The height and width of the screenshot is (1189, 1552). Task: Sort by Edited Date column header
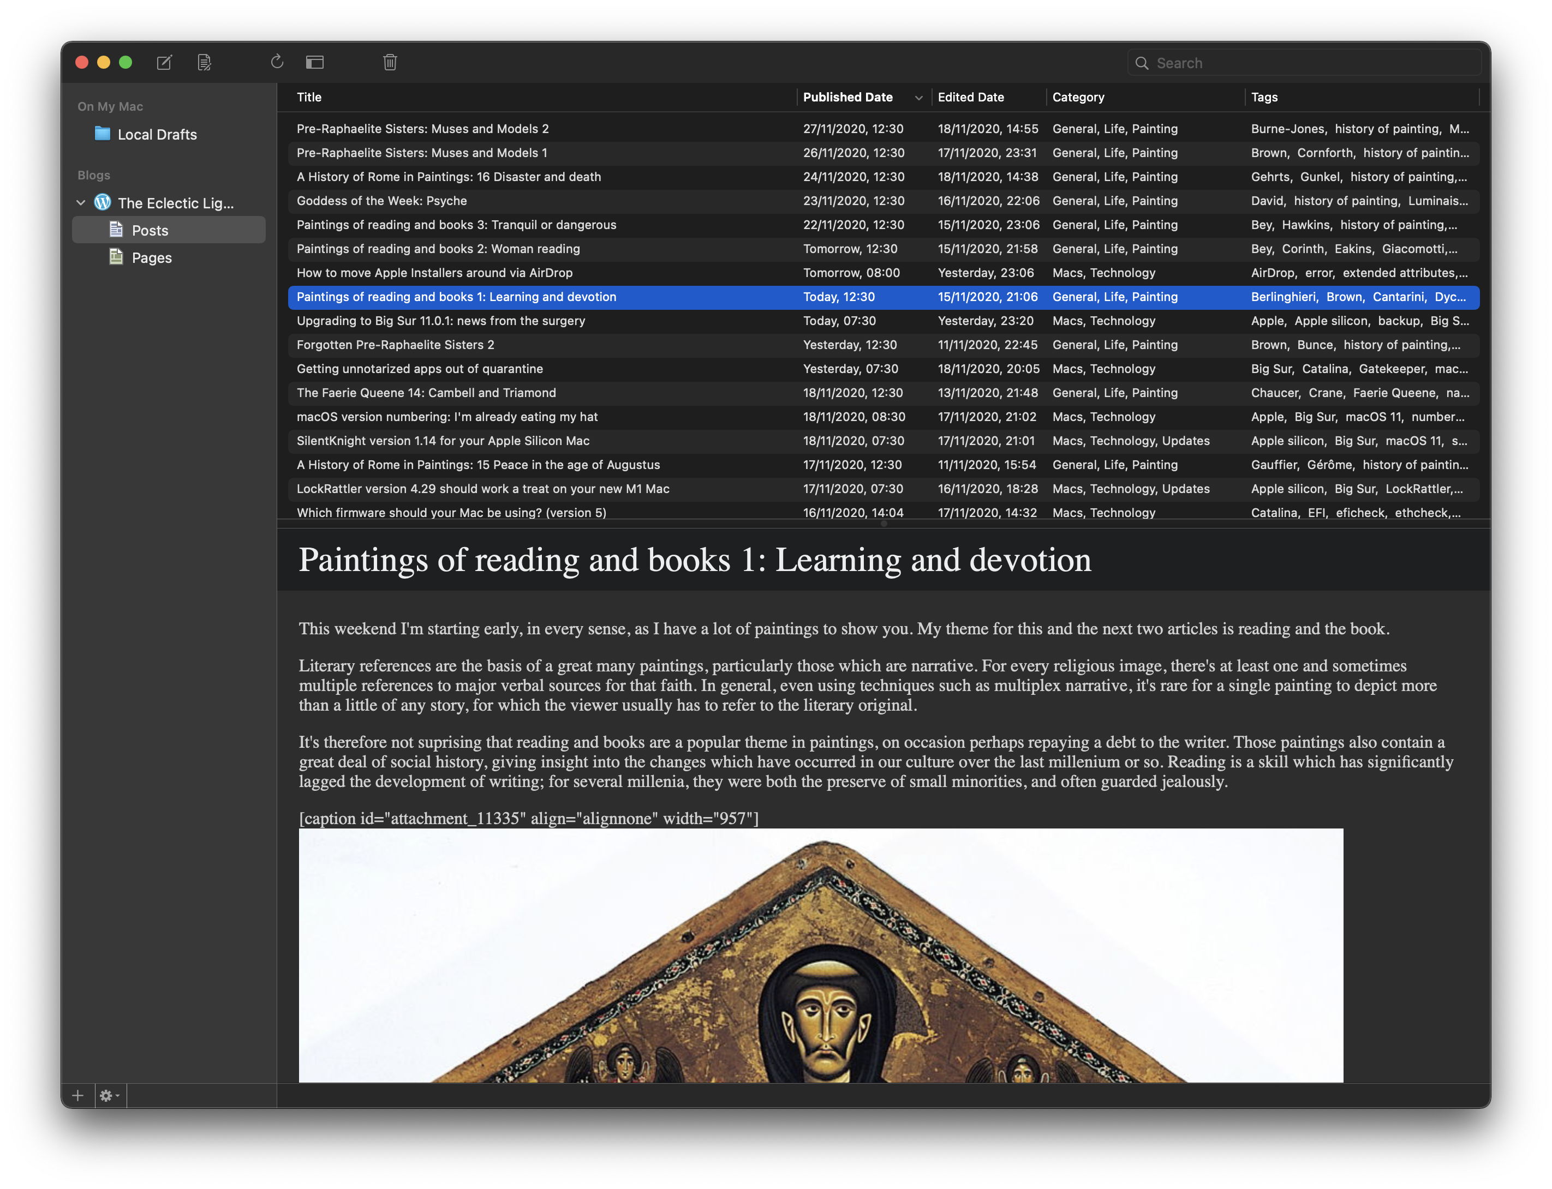pyautogui.click(x=971, y=97)
